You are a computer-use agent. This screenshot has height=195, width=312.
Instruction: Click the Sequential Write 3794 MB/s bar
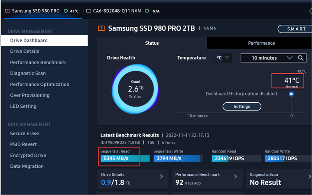click(x=178, y=159)
